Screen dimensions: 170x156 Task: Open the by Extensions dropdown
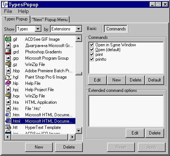tap(78, 29)
